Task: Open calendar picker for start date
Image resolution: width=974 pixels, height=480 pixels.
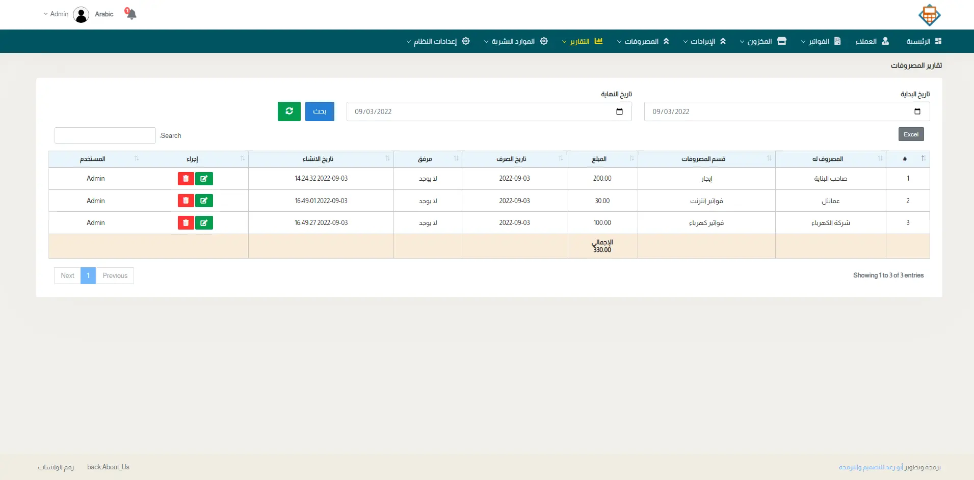Action: click(x=917, y=111)
